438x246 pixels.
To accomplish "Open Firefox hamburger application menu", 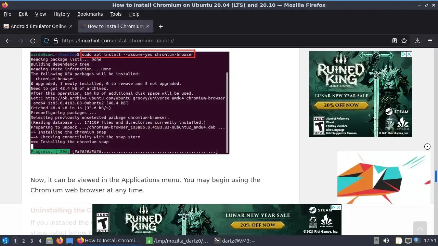I will [x=430, y=41].
